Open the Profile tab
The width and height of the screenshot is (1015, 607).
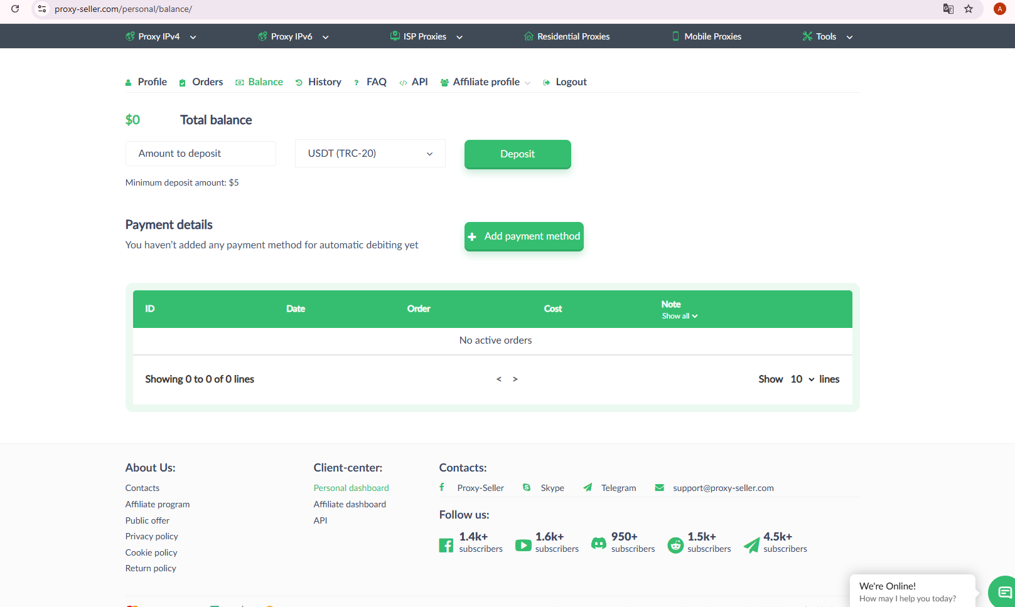click(x=153, y=82)
